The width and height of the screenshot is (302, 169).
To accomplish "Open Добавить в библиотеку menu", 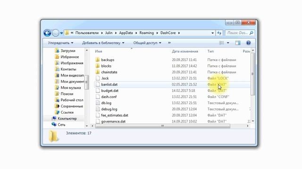I will pyautogui.click(x=103, y=43).
